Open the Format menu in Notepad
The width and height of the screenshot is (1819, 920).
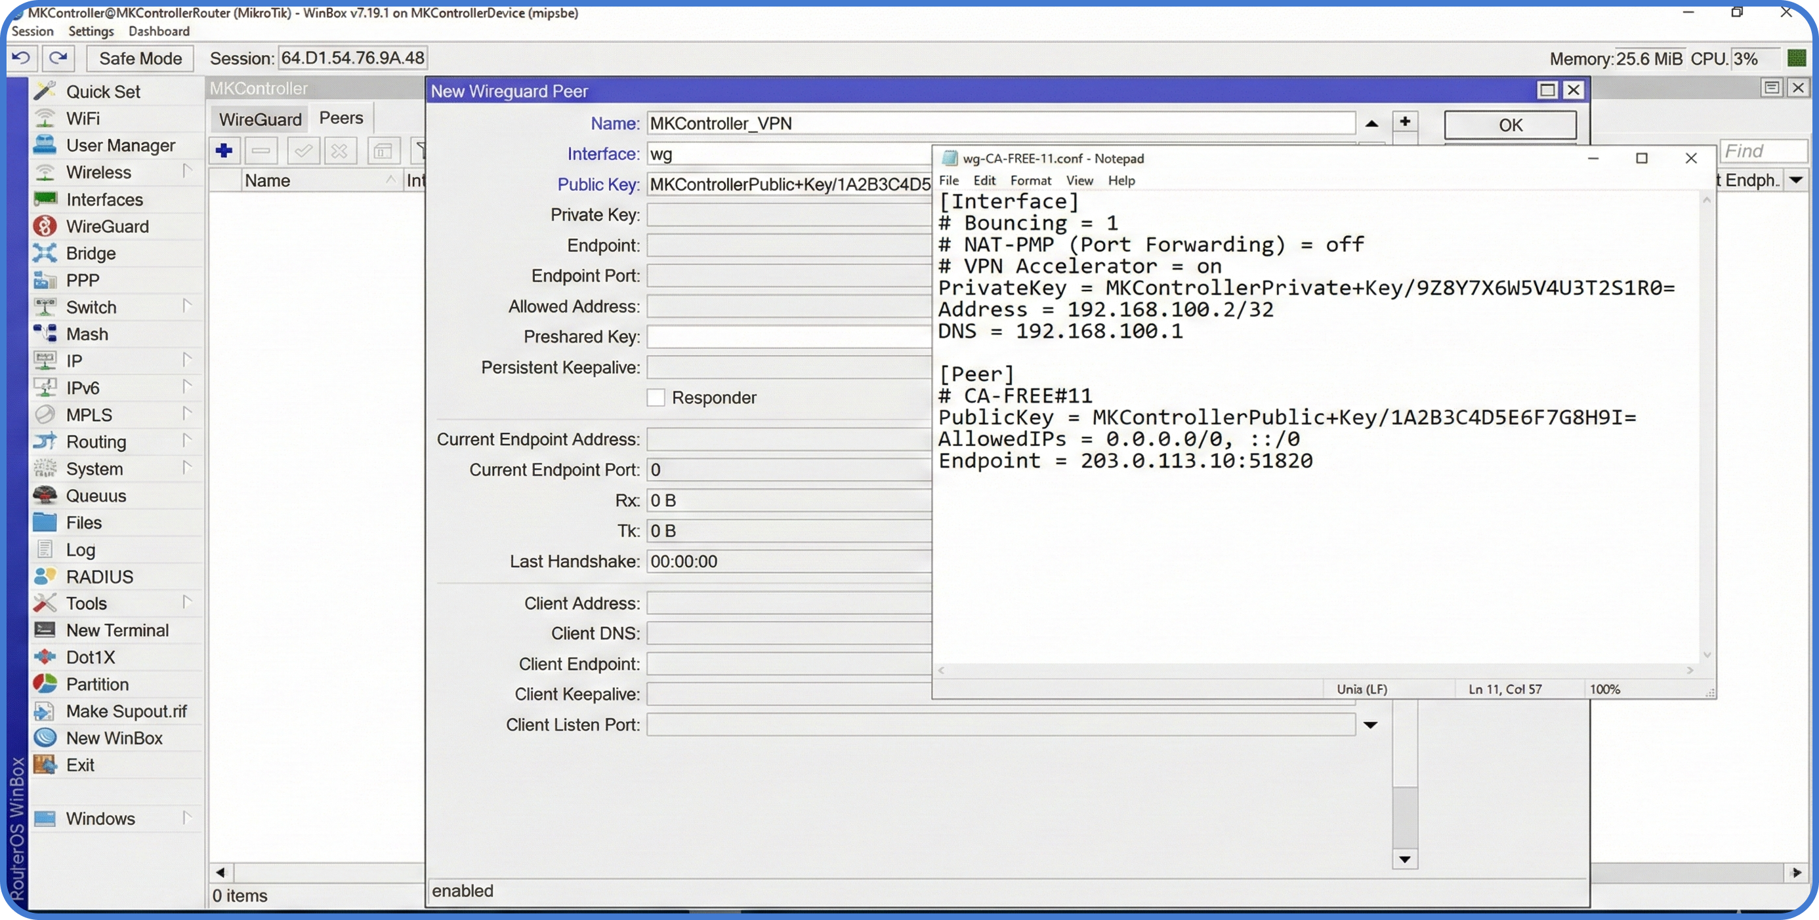click(1030, 180)
